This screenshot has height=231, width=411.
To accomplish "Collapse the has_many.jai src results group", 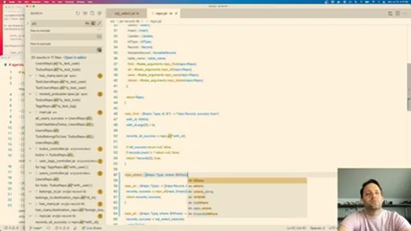I will click(x=30, y=204).
